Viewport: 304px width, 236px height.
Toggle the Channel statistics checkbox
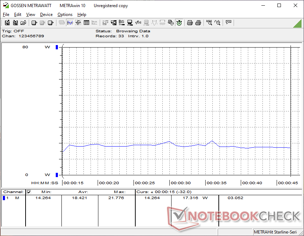pos(29,192)
